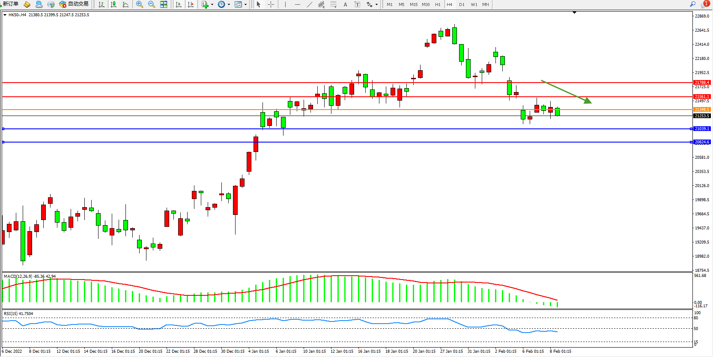Zoom in on the chart
The image size is (713, 357).
point(140,4)
